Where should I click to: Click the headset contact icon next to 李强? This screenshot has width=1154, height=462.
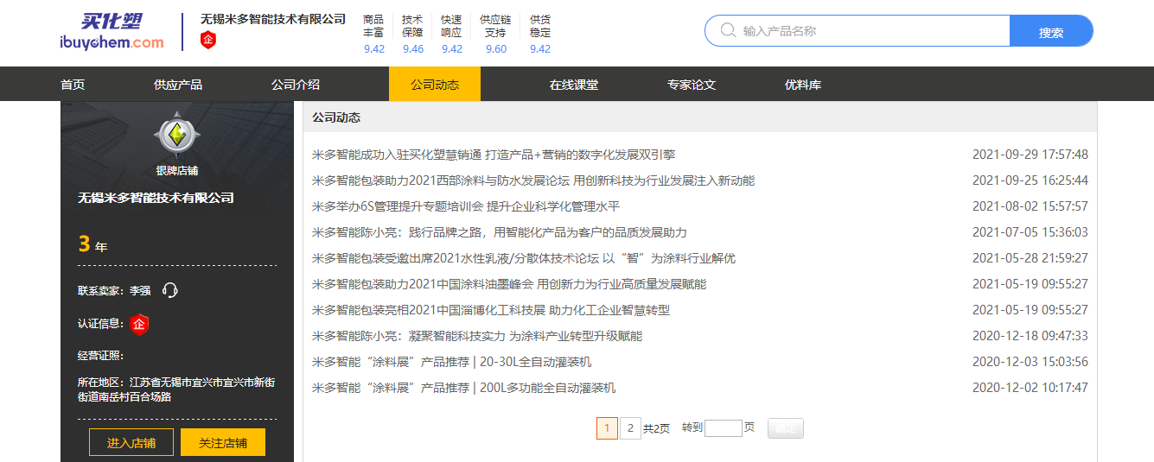[170, 290]
